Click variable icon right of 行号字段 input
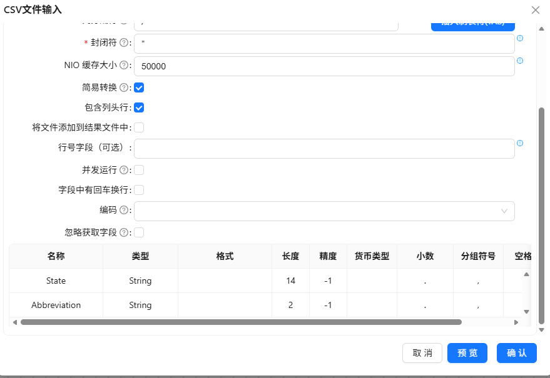 [520, 143]
